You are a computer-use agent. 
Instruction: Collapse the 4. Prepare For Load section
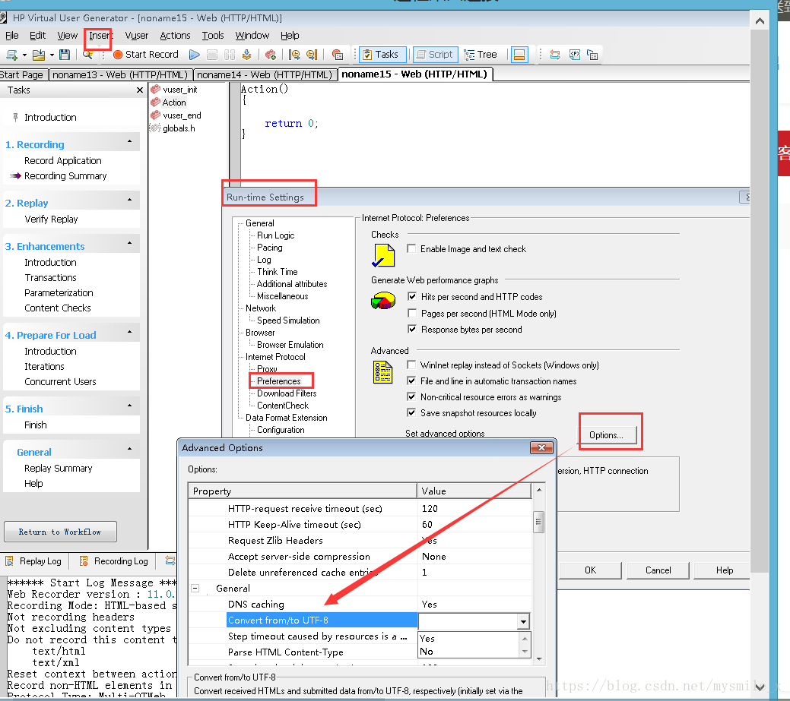coord(129,332)
